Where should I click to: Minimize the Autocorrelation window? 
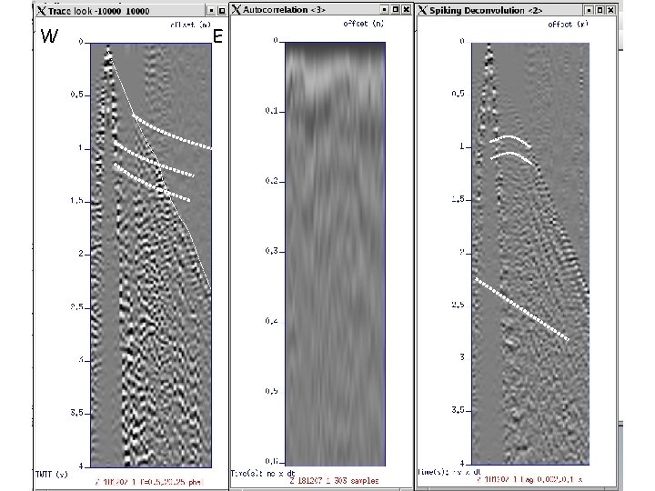click(384, 9)
